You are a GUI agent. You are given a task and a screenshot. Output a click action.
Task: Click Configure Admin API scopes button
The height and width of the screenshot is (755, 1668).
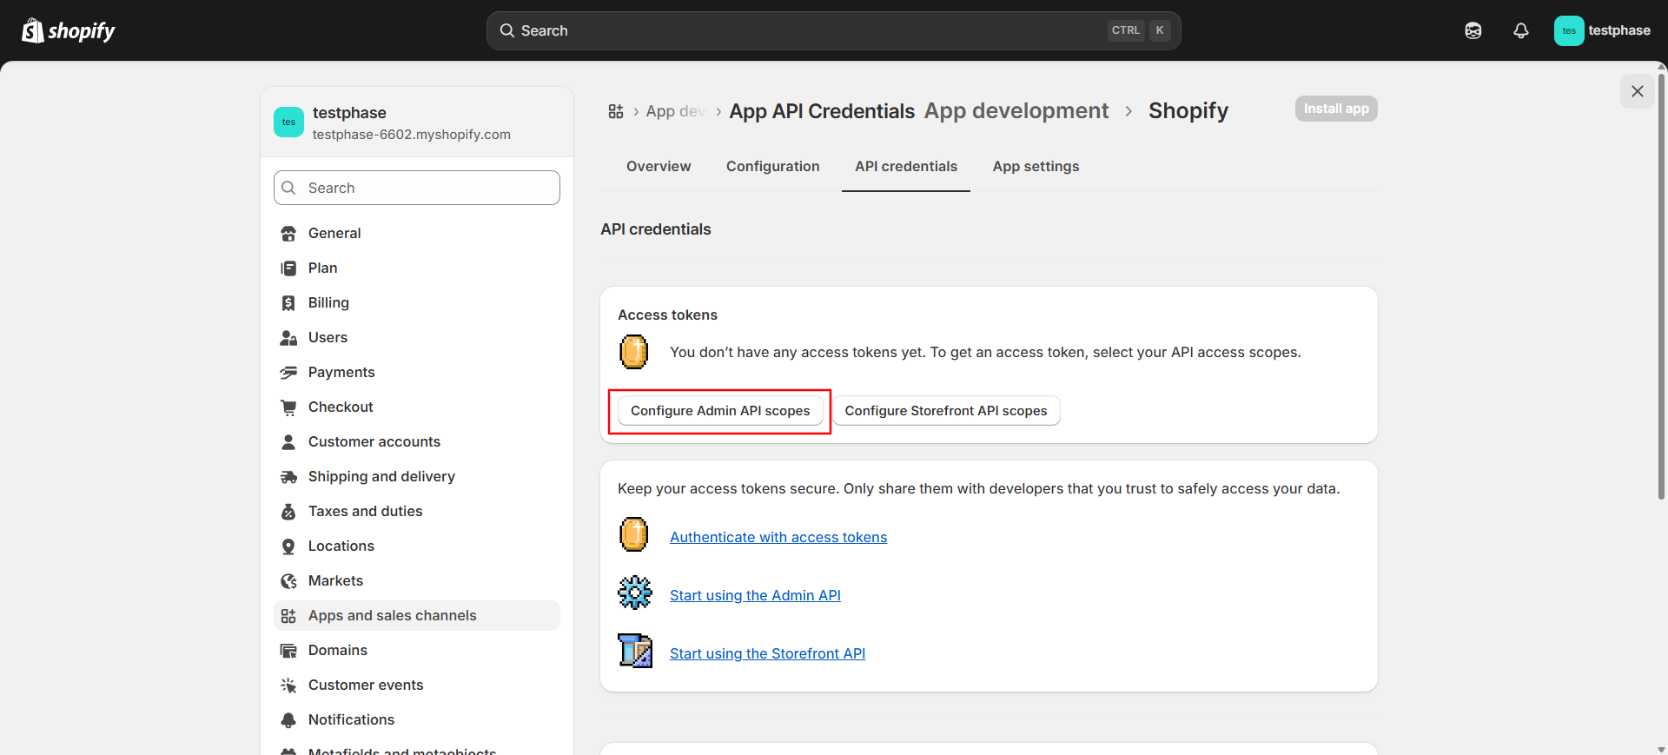point(720,411)
